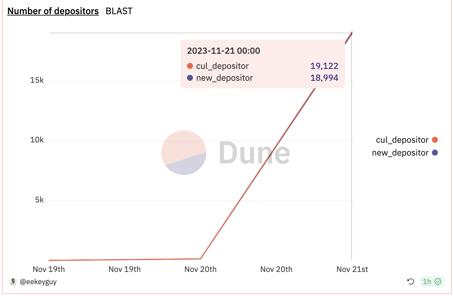Toggle the cul_depositor legend text label
Screen dimensions: 453x296
coord(402,140)
